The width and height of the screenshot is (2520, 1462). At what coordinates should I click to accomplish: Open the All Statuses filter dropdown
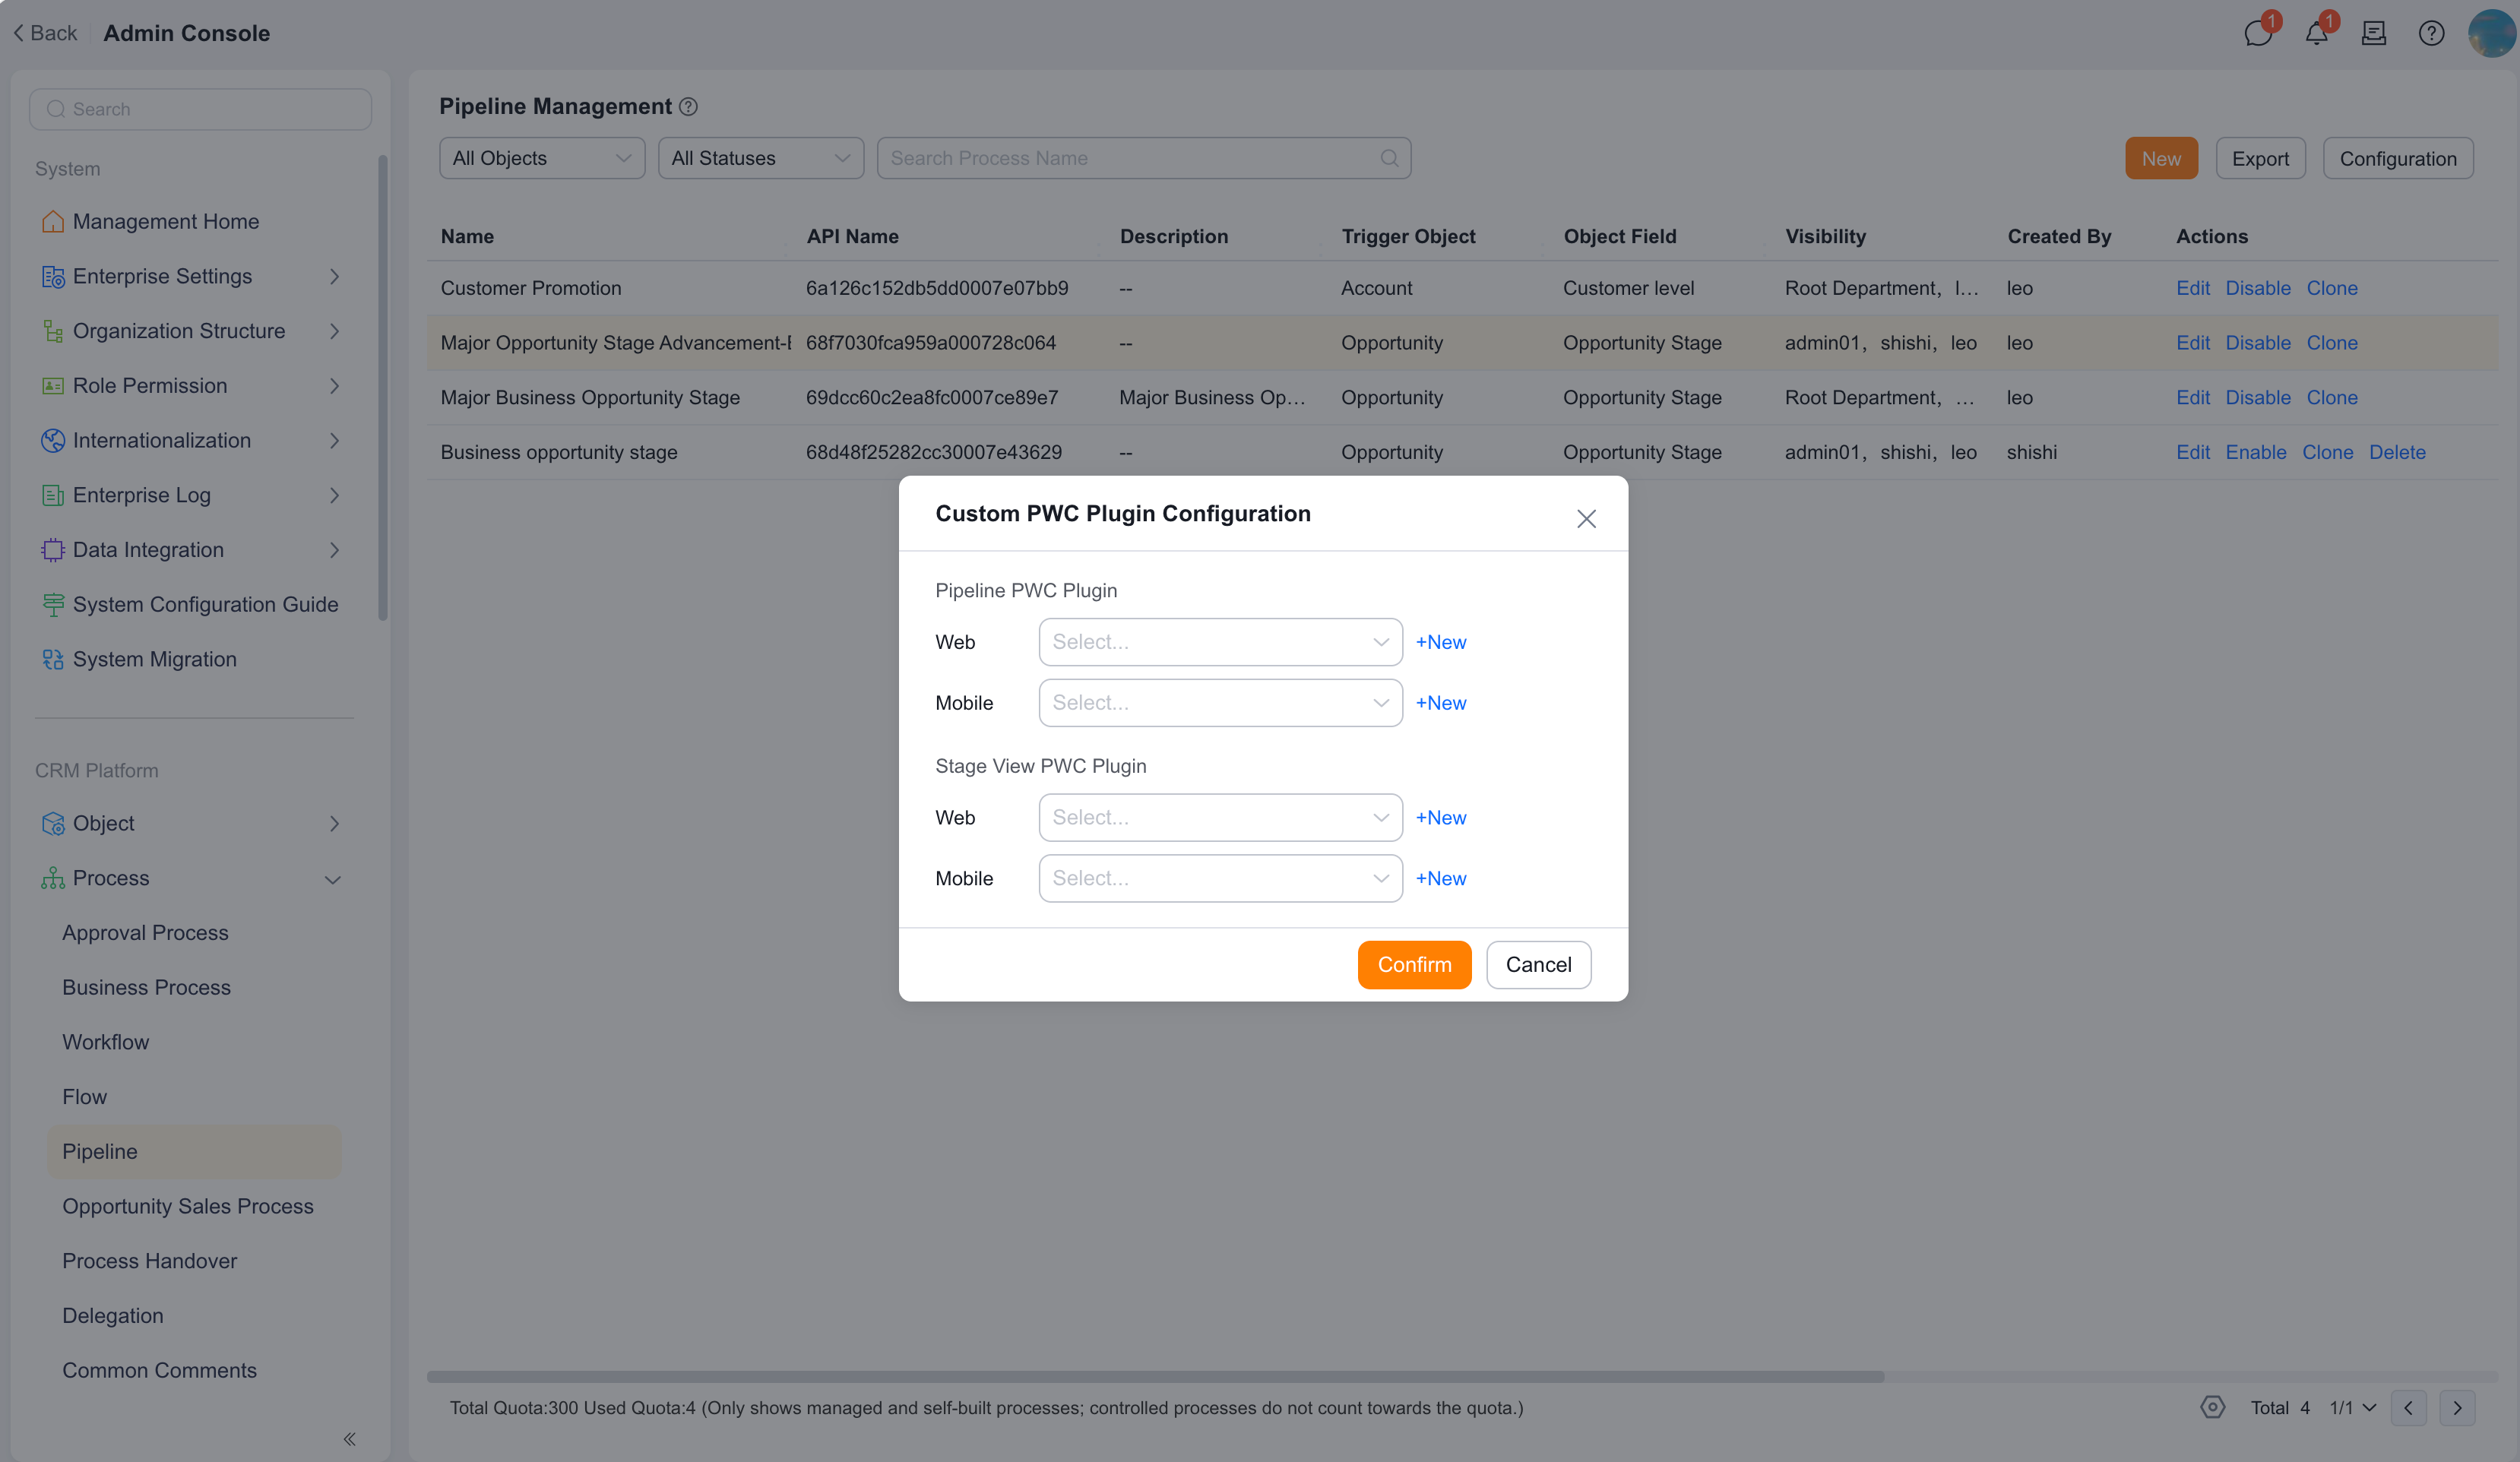tap(761, 158)
